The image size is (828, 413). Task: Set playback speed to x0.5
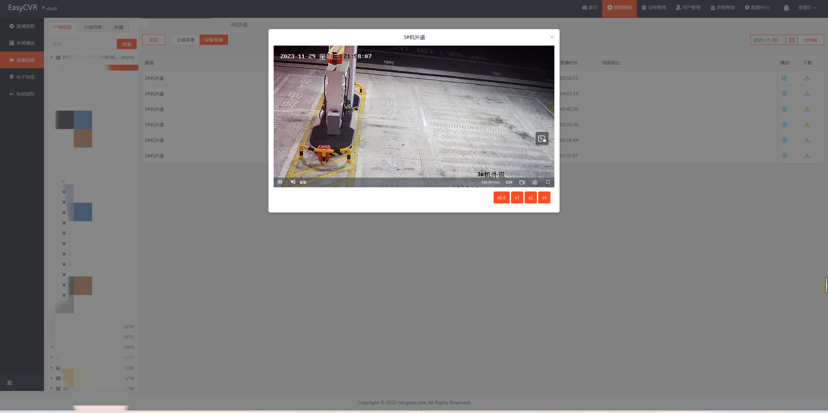(501, 198)
